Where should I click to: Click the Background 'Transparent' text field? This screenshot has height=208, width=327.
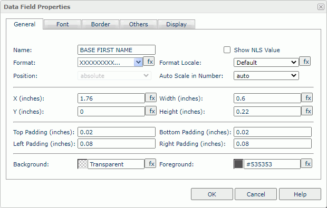click(116, 164)
